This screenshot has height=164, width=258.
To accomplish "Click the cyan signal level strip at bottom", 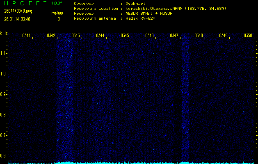I will point(132,163).
